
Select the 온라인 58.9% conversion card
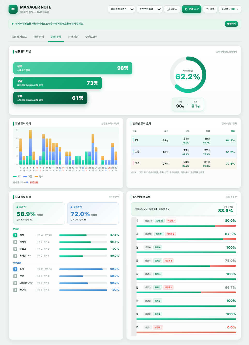click(x=39, y=213)
